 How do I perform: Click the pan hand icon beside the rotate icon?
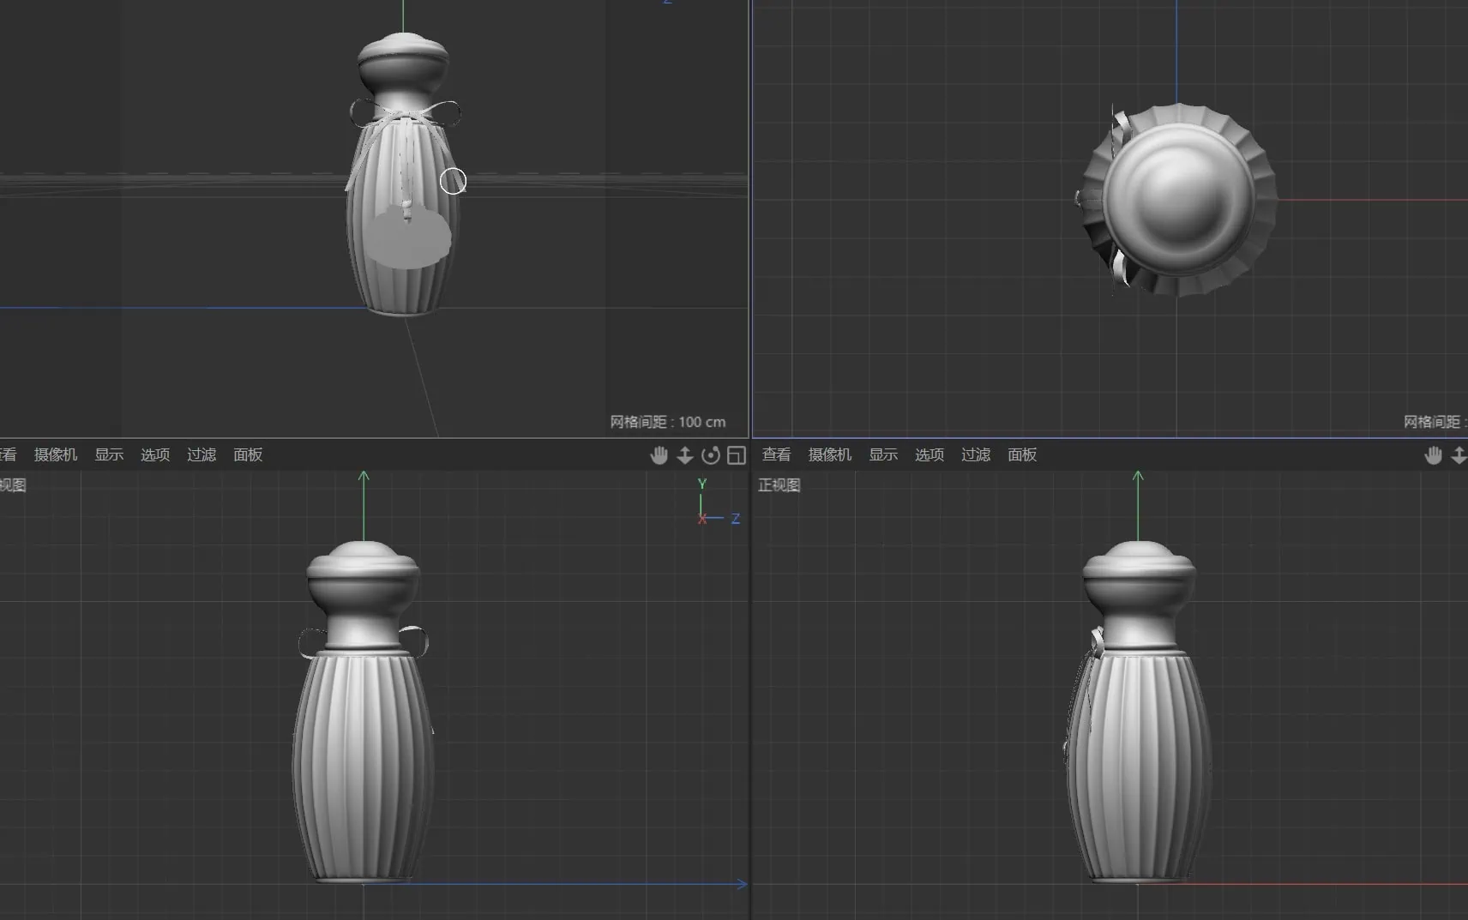(x=659, y=455)
